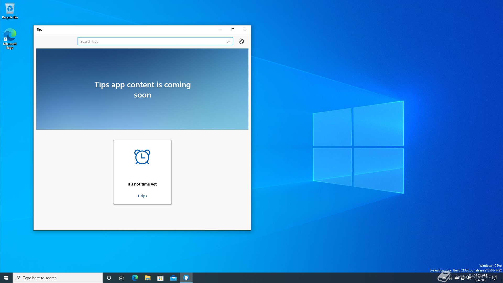Click the 'Tips app content is coming soon' banner
The height and width of the screenshot is (283, 503).
tap(142, 89)
